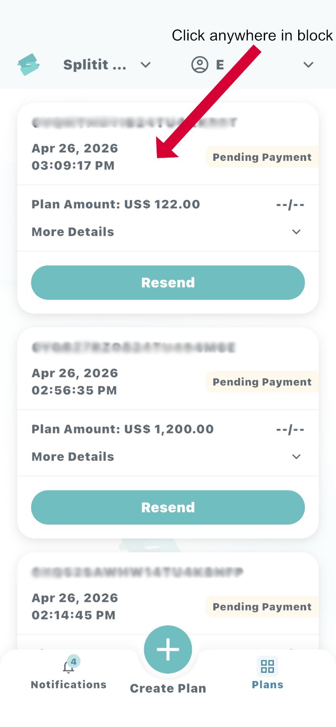Open the account dropdown chevron
Image resolution: width=336 pixels, height=727 pixels.
pyautogui.click(x=309, y=65)
